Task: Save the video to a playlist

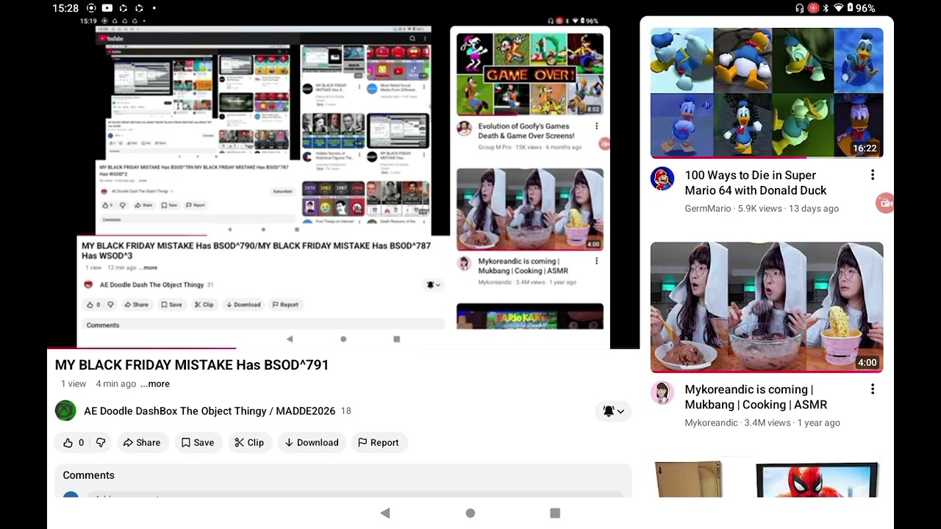Action: click(x=198, y=442)
